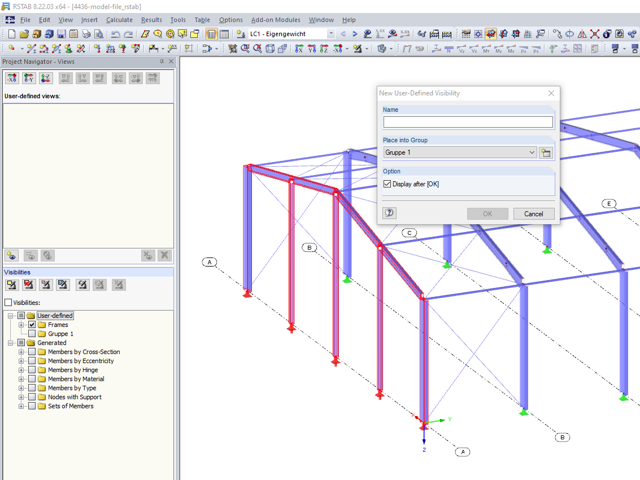Enable the Visibilities checkbox

(x=8, y=303)
